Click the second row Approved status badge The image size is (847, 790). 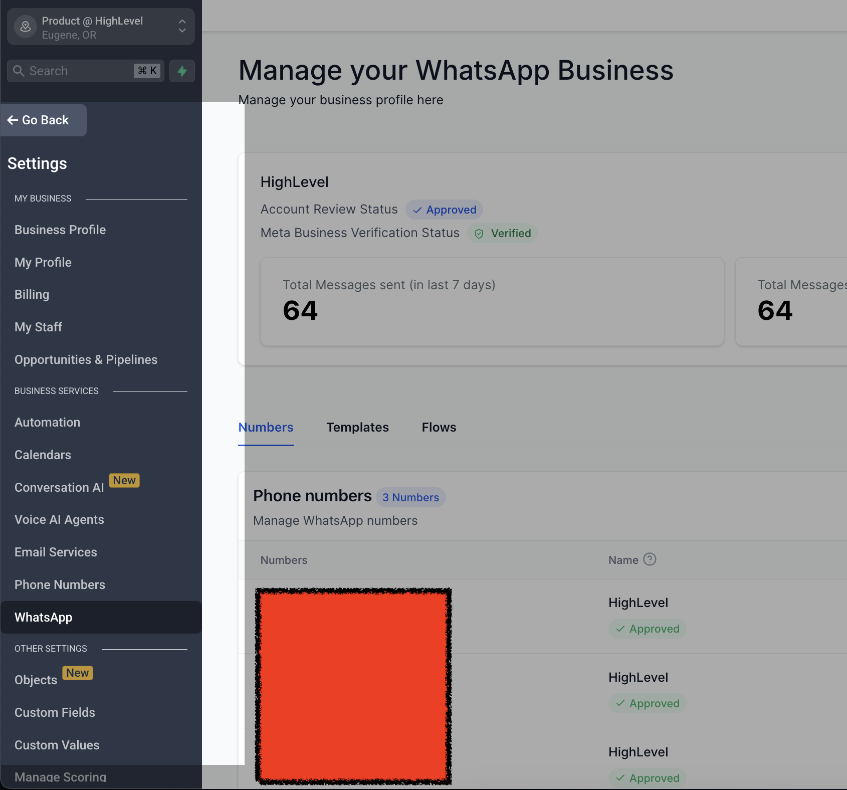[648, 704]
